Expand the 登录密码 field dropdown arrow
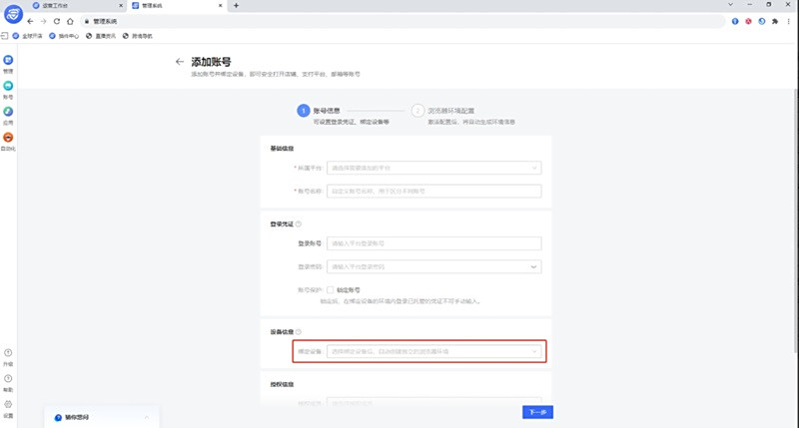This screenshot has width=799, height=428. [533, 266]
